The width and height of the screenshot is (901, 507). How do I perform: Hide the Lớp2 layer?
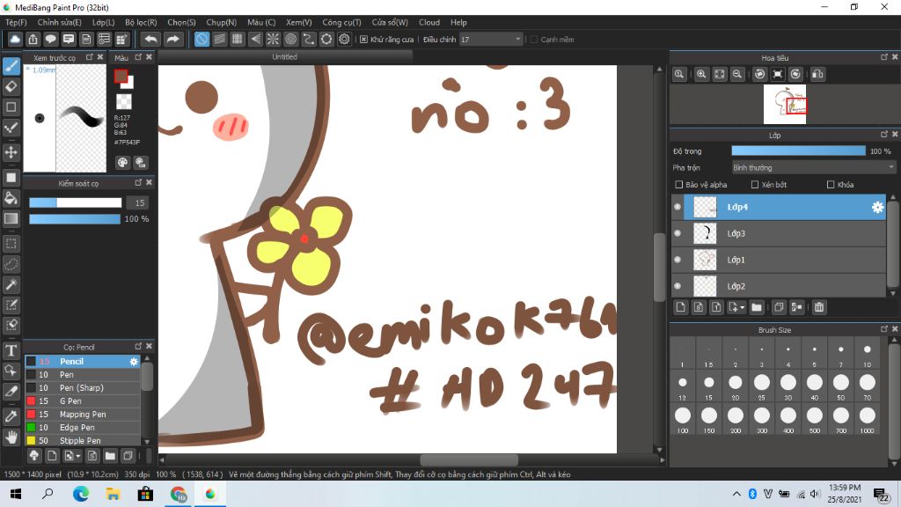678,286
